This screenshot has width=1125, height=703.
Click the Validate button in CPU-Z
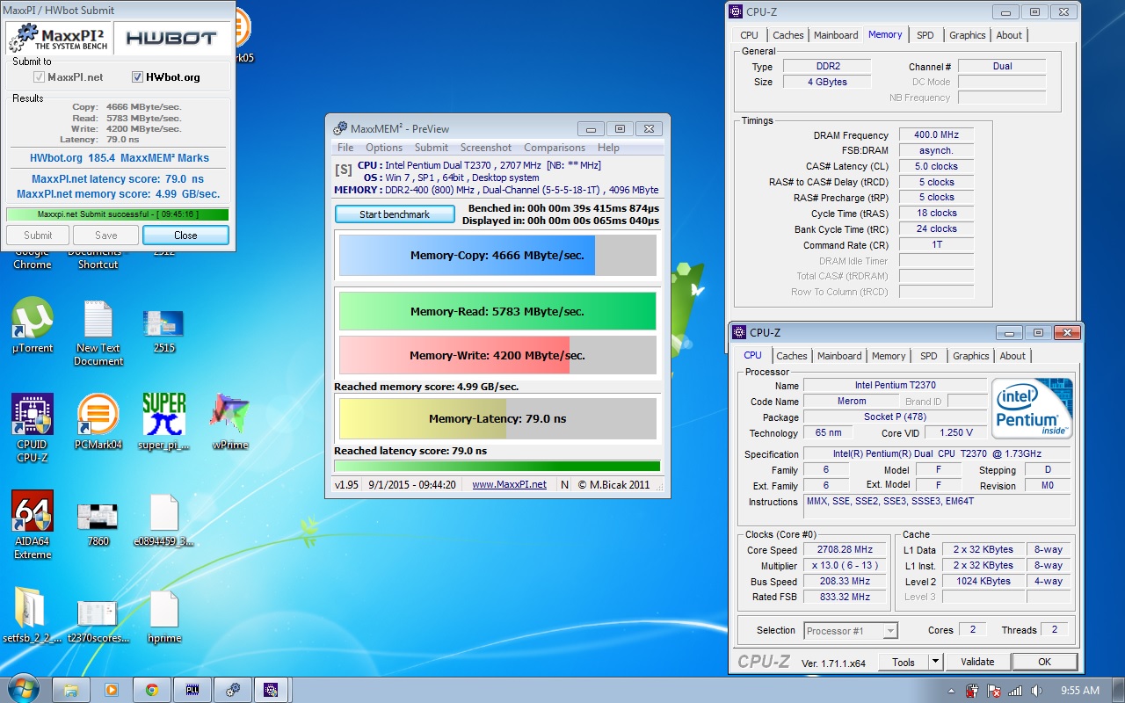coord(977,662)
